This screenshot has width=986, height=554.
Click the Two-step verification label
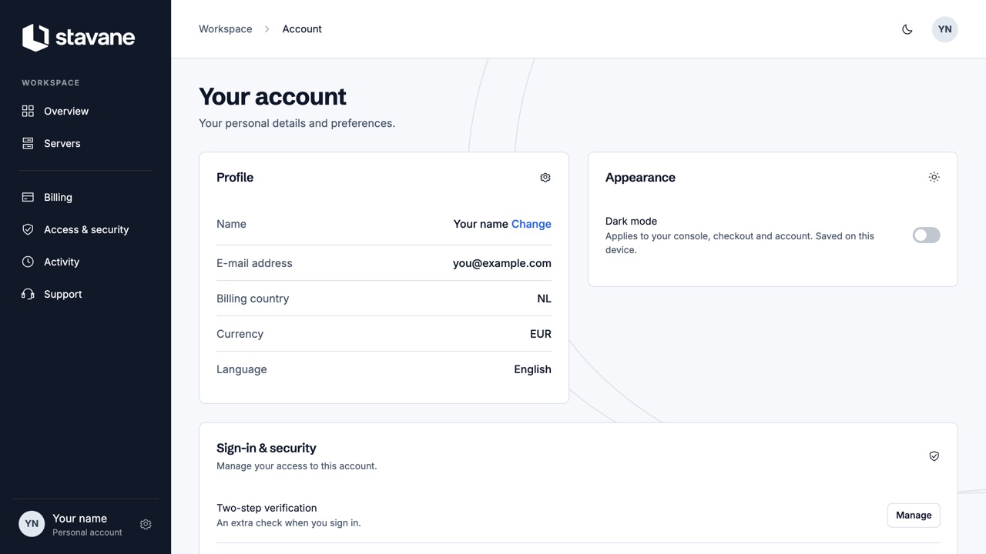click(x=267, y=508)
